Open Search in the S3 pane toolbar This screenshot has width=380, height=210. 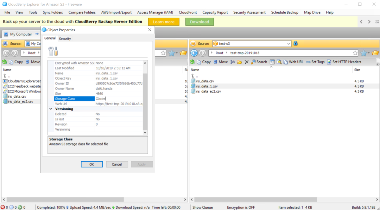click(259, 62)
